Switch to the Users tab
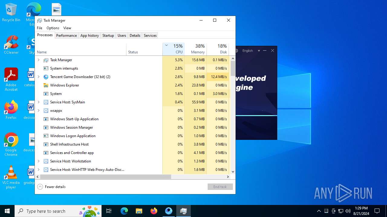The width and height of the screenshot is (387, 217). [x=122, y=36]
